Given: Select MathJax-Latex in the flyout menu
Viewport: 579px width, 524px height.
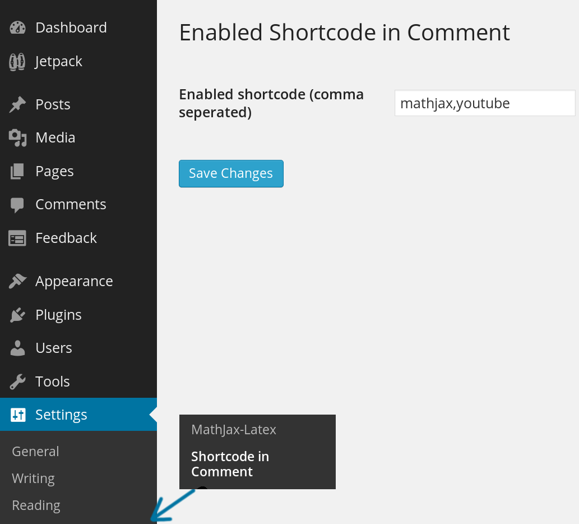Looking at the screenshot, I should click(234, 430).
